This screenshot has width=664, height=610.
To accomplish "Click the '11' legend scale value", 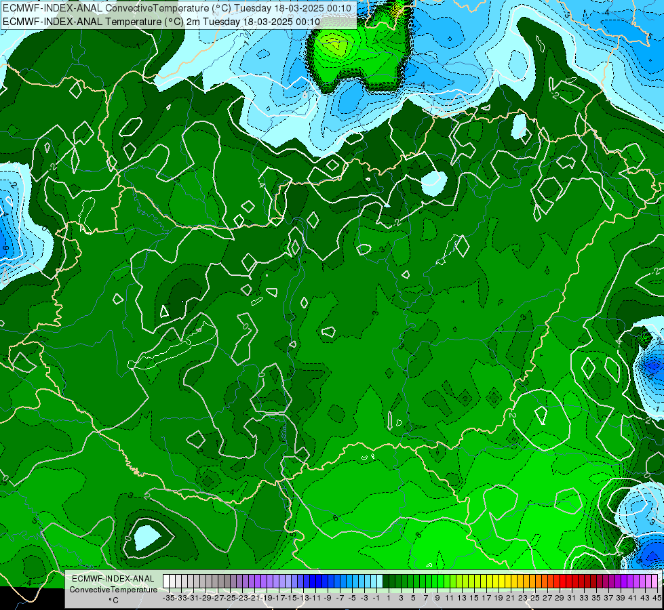I will coord(449,598).
